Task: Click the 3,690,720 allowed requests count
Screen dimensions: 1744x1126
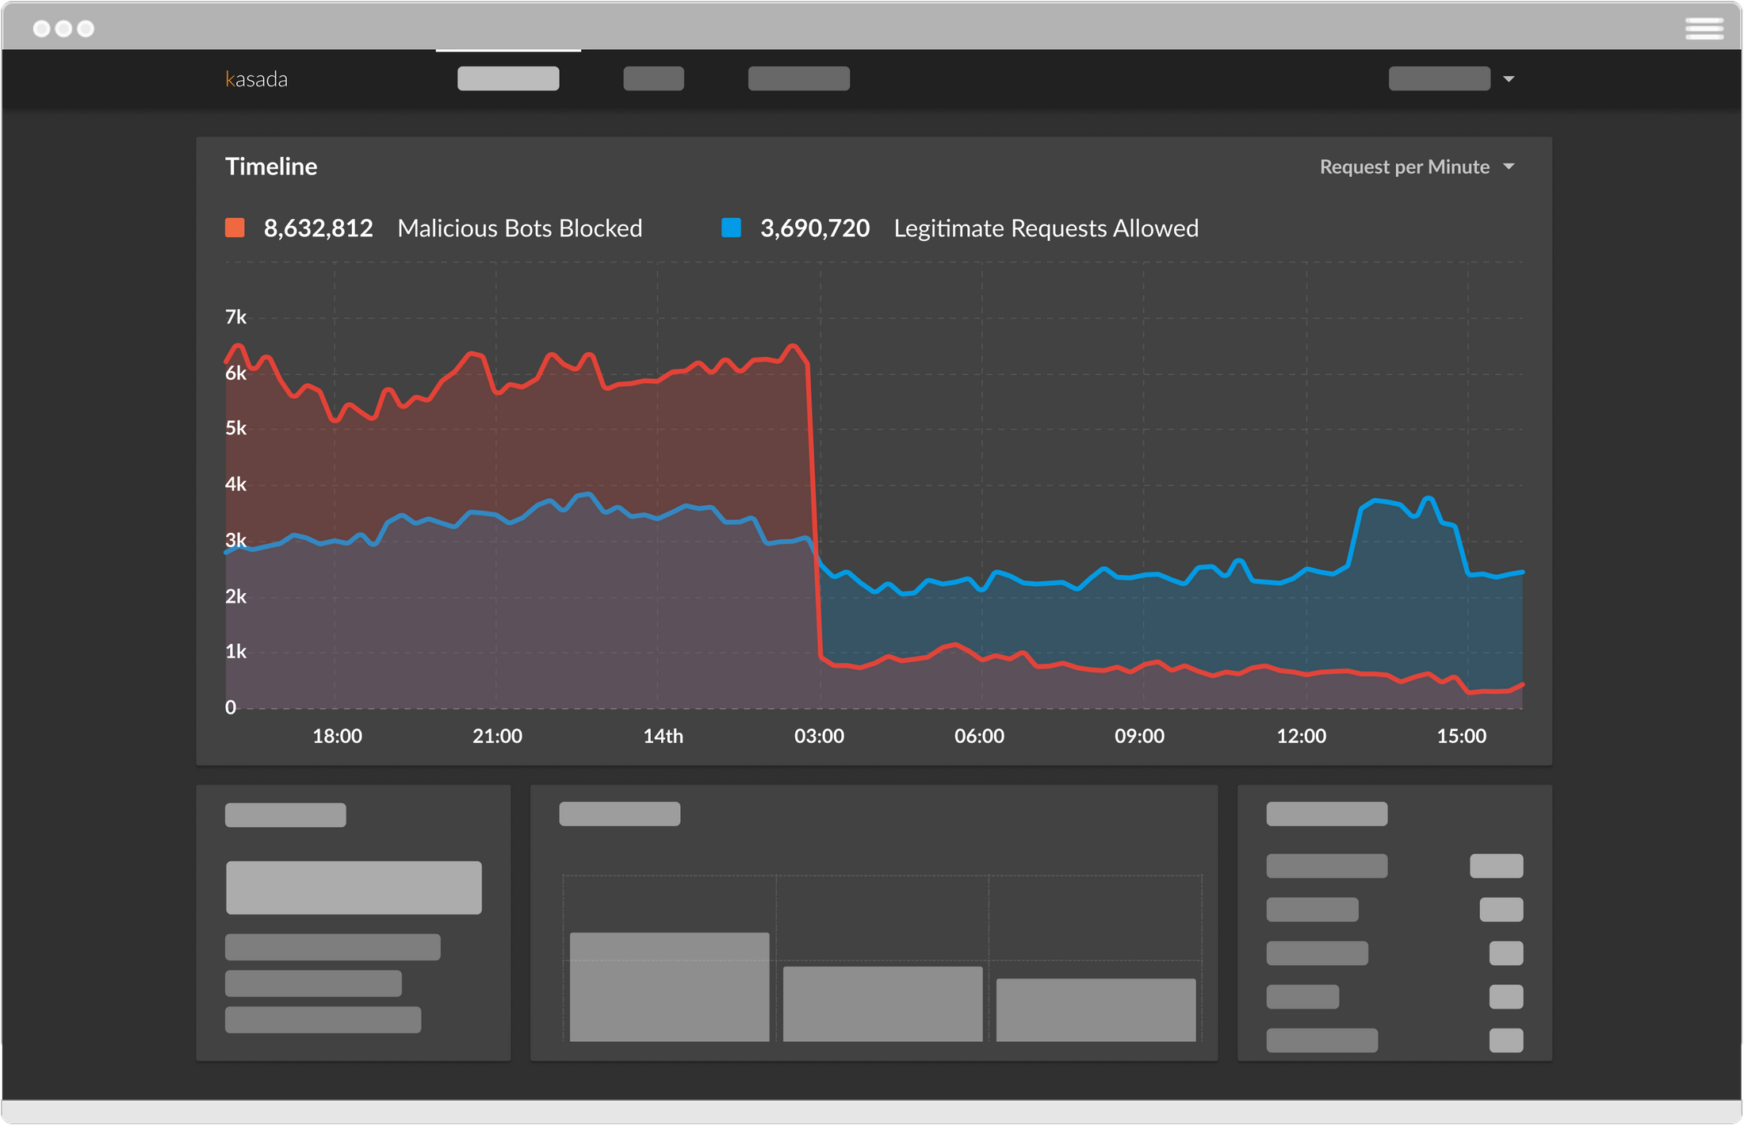Action: click(815, 228)
